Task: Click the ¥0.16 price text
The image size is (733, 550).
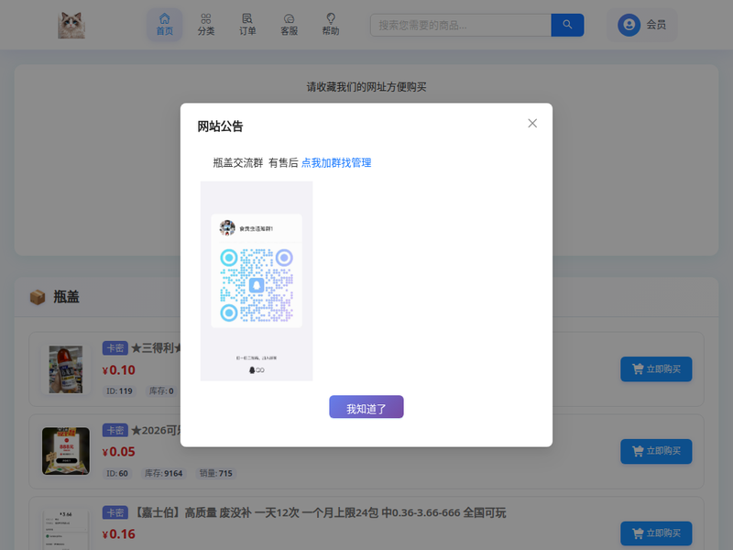Action: 119,534
